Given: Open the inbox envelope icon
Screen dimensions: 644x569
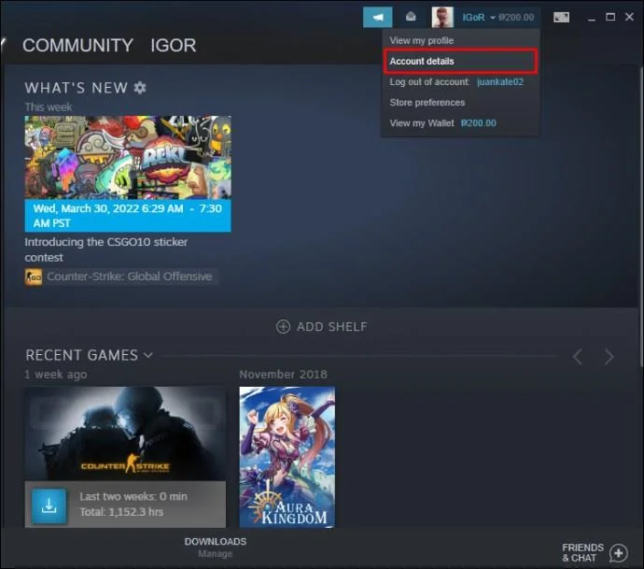Looking at the screenshot, I should (x=411, y=17).
